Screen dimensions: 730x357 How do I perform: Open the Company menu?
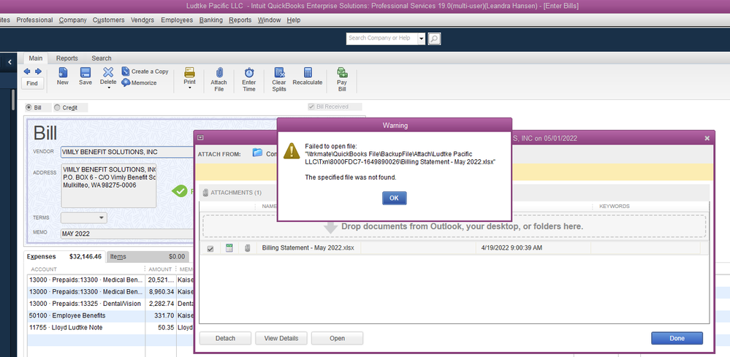pyautogui.click(x=72, y=20)
